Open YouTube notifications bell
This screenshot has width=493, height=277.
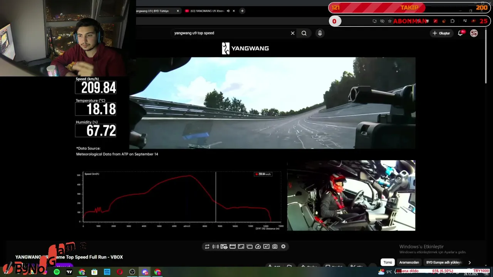coord(460,33)
